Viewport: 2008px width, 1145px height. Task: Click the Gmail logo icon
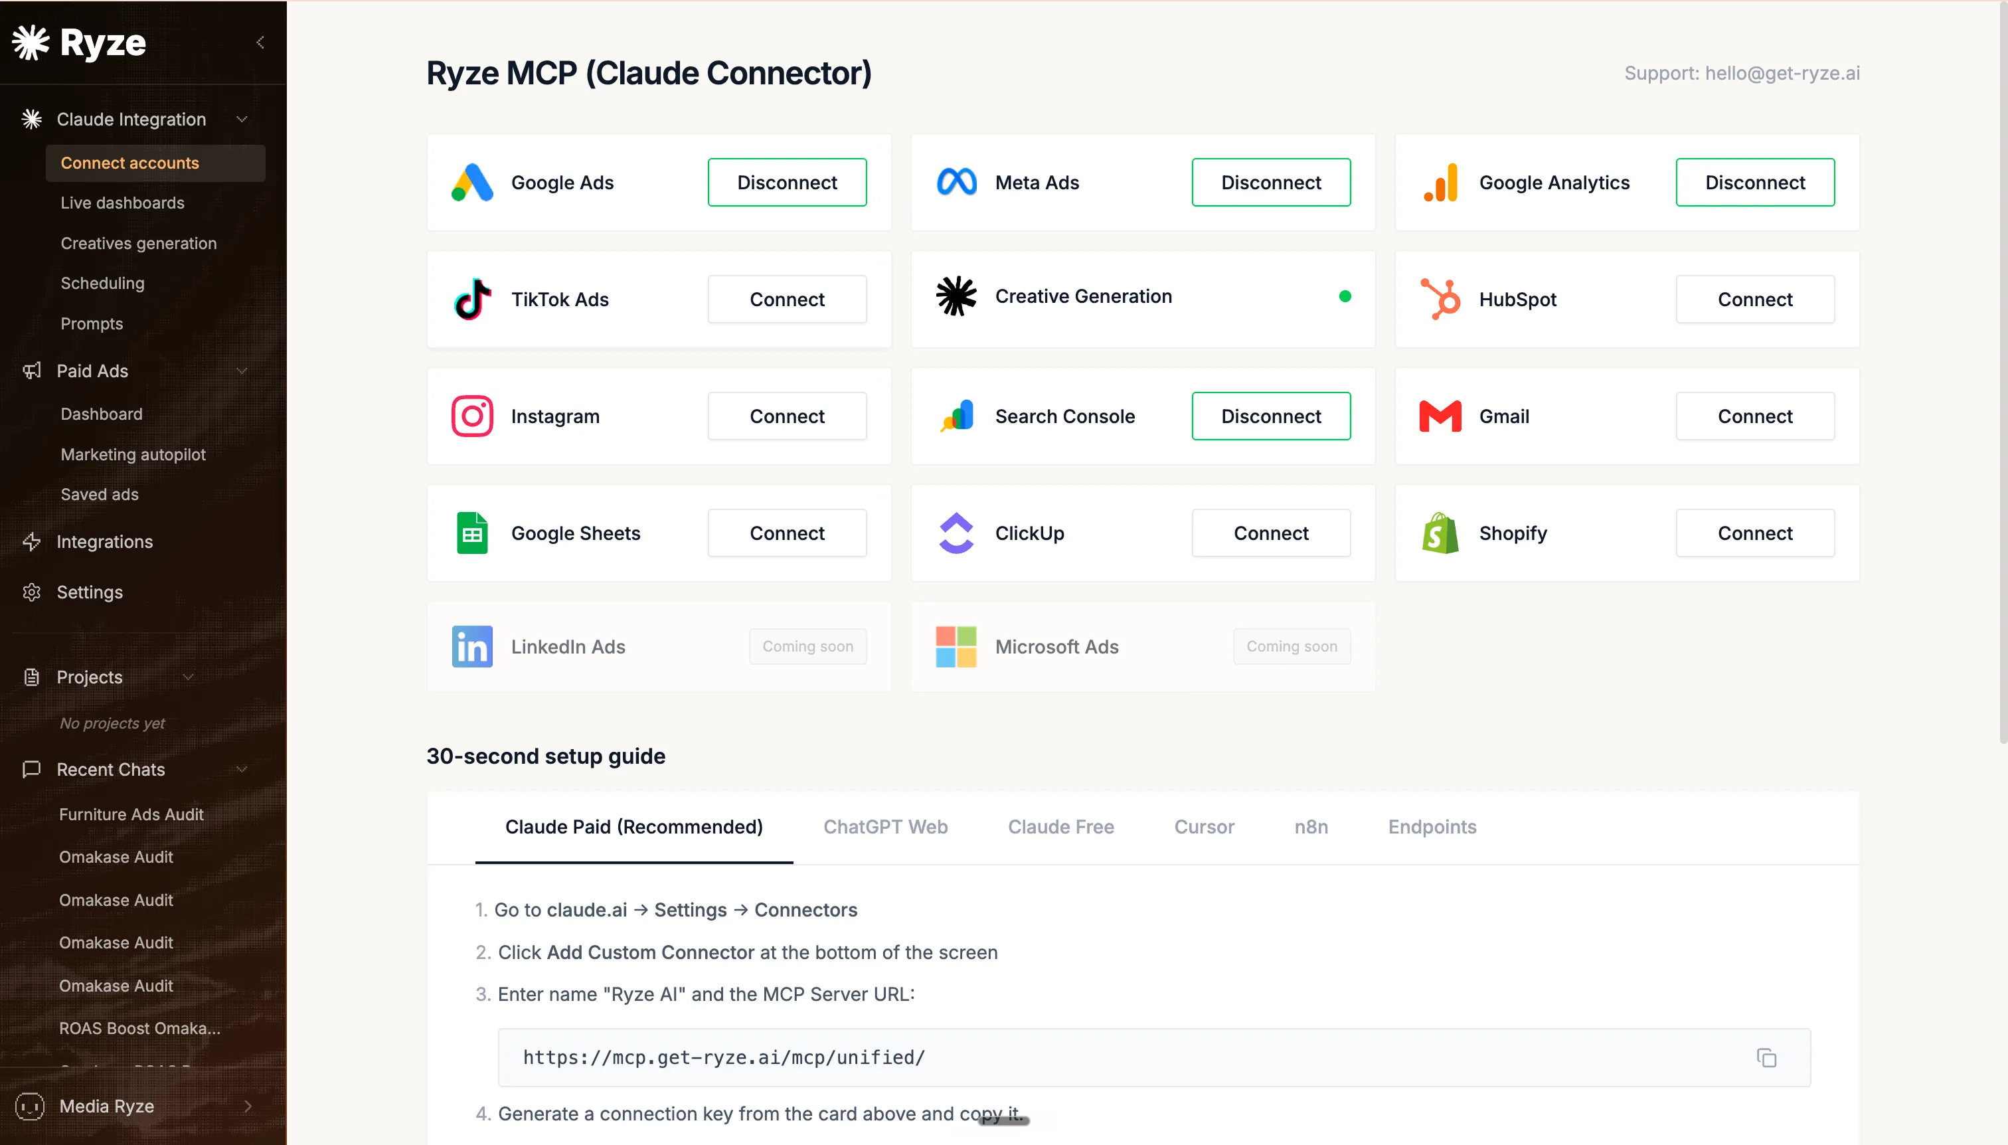point(1440,416)
